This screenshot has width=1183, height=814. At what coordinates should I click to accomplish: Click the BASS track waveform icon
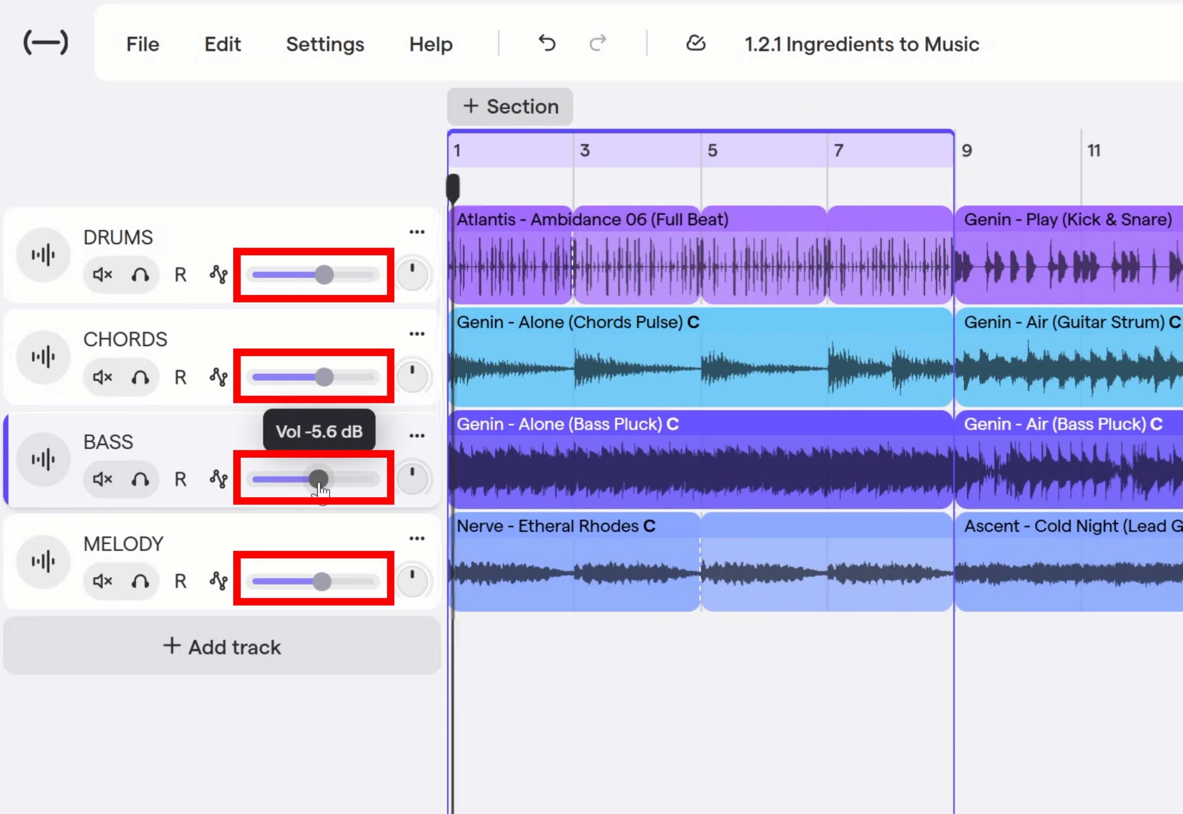click(44, 459)
